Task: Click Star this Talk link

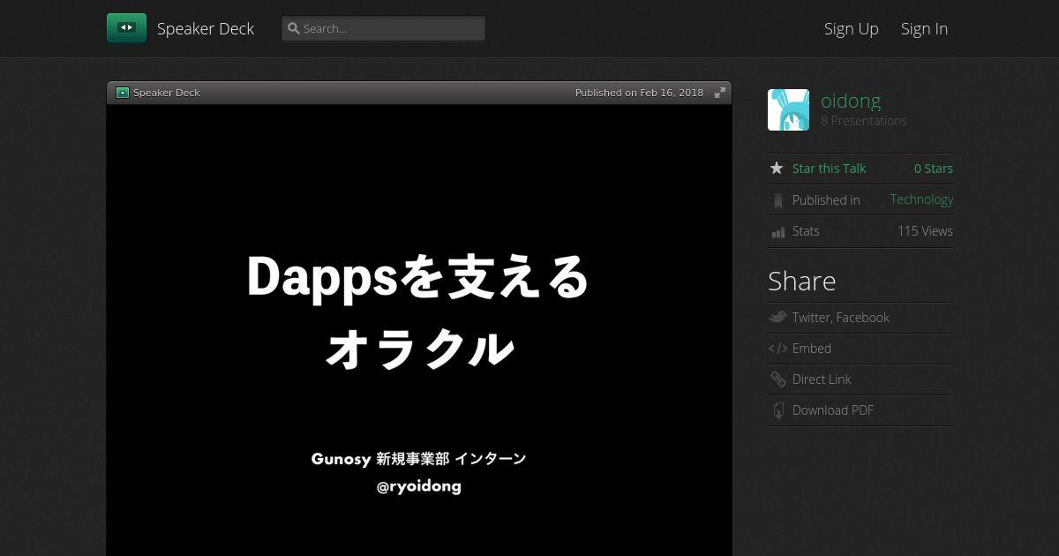Action: click(829, 169)
